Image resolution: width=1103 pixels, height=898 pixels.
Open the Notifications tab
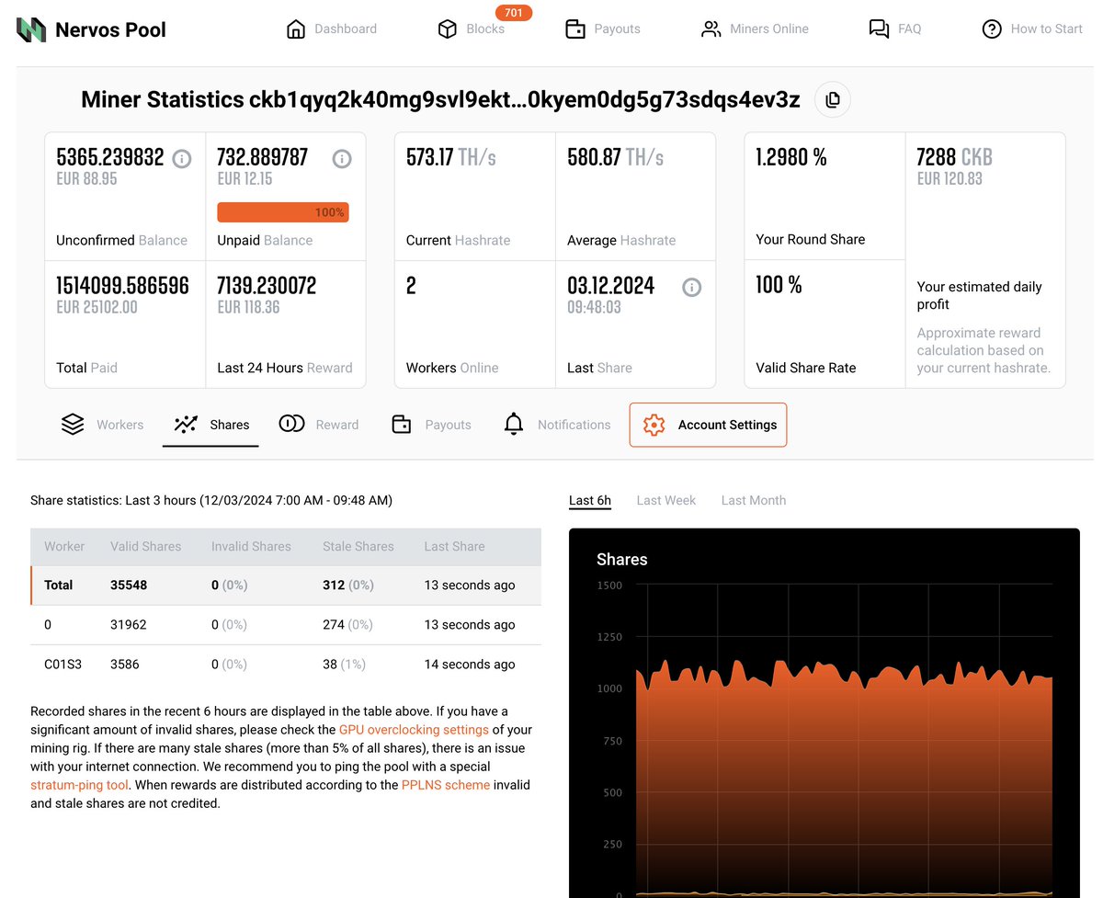[557, 425]
